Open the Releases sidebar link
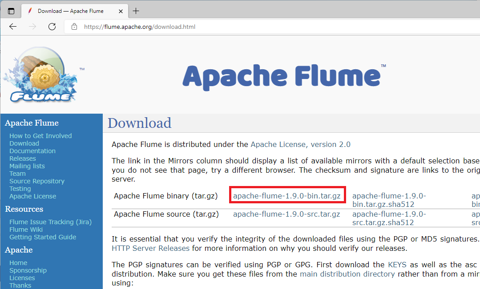Viewport: 480px width, 289px height. click(x=23, y=158)
